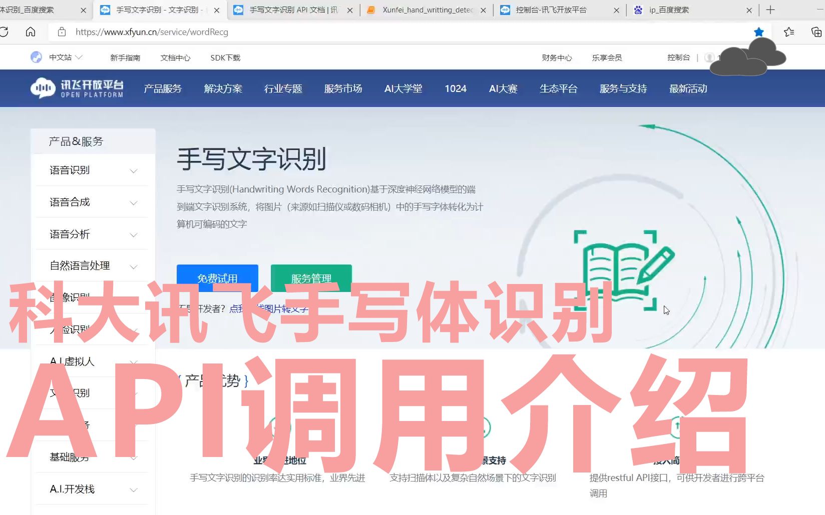
Task: Open the 1024 nav item
Action: coord(456,88)
